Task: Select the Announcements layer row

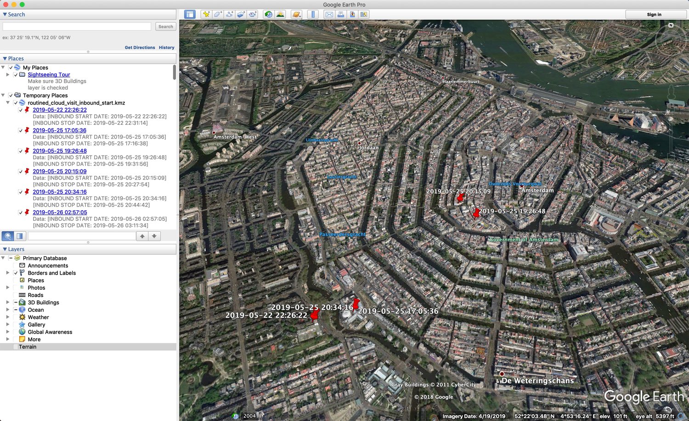Action: [48, 266]
